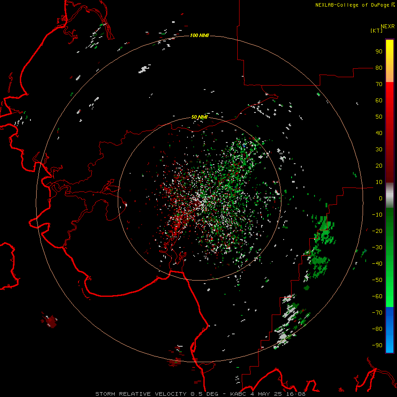Click the 60 value on velocity scale
The image size is (397, 397).
click(379, 101)
